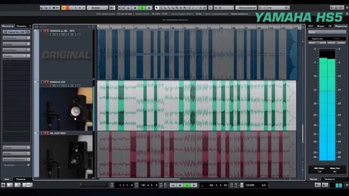
Task: Toggle Cycle in the bottom transport bar
Action: click(x=173, y=185)
